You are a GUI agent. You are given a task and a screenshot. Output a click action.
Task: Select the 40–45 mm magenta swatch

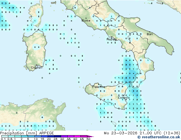pyautogui.click(x=77, y=136)
